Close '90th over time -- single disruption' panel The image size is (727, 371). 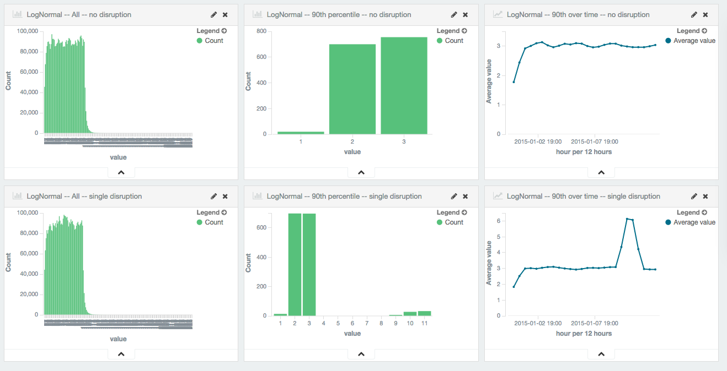[705, 197]
